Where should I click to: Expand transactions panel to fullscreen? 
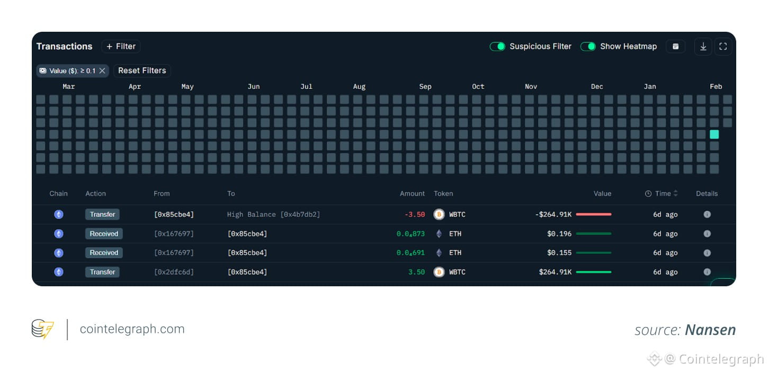[x=723, y=47]
